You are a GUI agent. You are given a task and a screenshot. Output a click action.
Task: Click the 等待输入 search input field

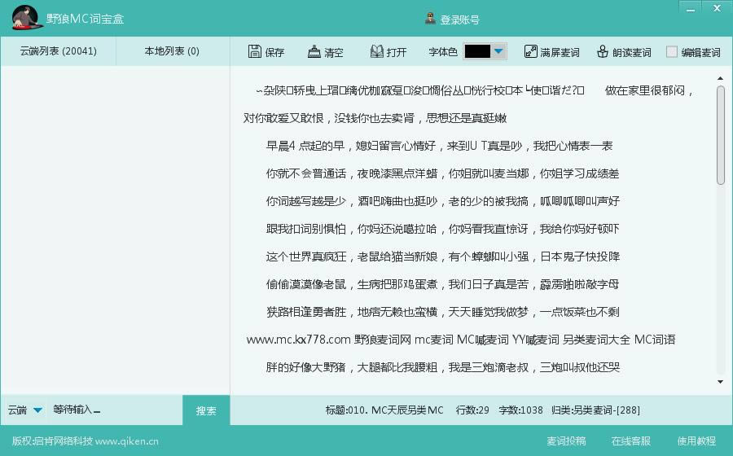pyautogui.click(x=114, y=410)
